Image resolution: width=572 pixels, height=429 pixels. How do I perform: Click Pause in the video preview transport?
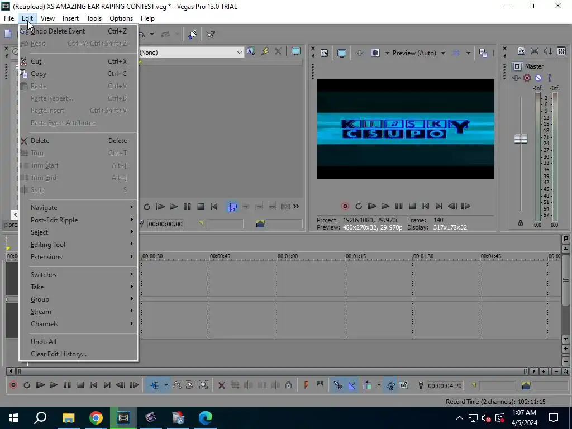coord(399,207)
